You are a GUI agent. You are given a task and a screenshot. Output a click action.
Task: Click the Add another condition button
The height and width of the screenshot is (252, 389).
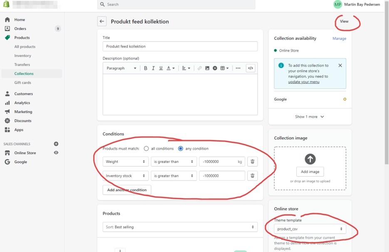pyautogui.click(x=127, y=190)
